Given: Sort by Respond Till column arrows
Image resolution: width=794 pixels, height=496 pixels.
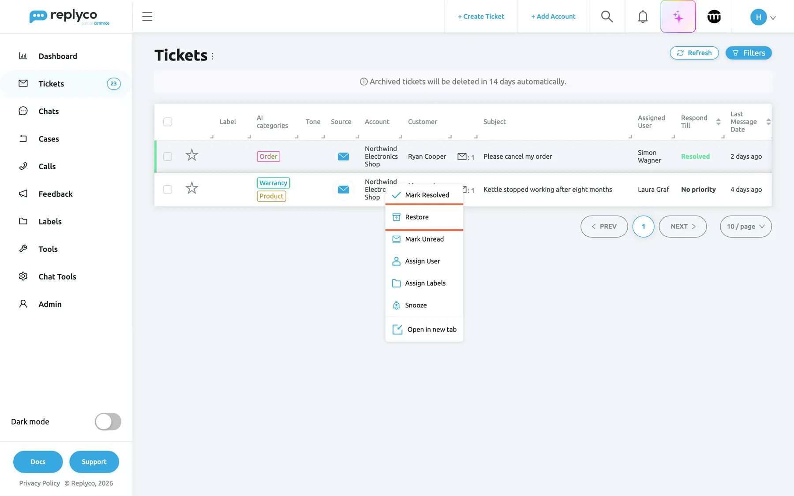Looking at the screenshot, I should [x=718, y=122].
